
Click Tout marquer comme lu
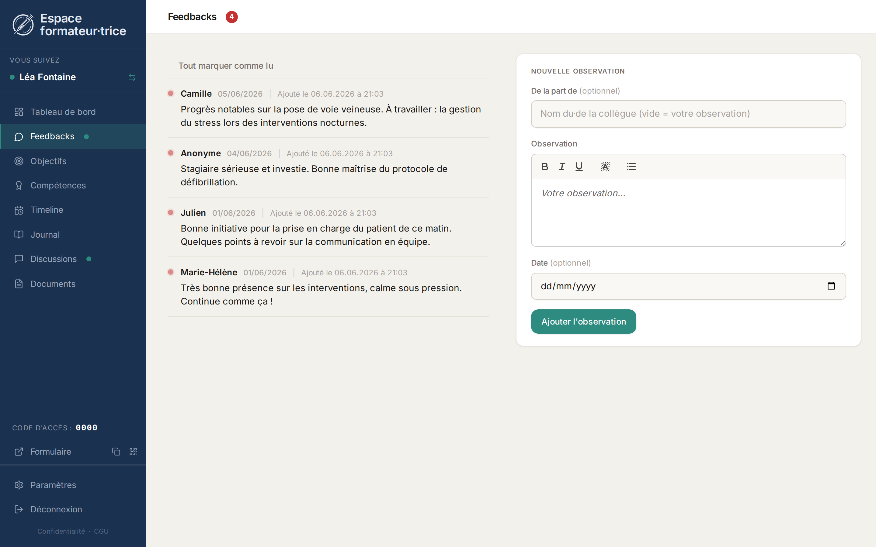click(x=225, y=66)
